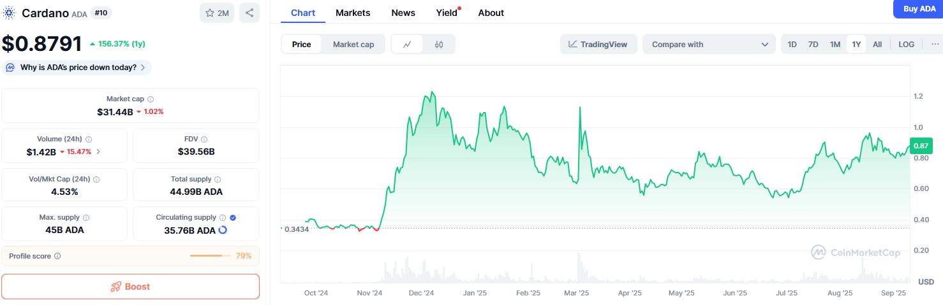The width and height of the screenshot is (943, 305).
Task: Open the Chart tab
Action: coord(303,13)
